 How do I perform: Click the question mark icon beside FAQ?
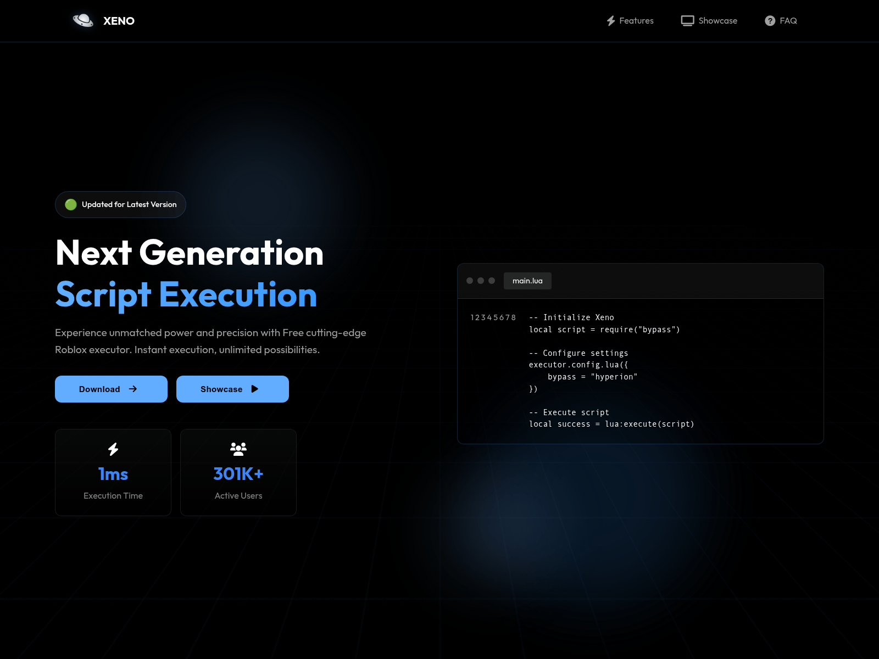point(770,21)
